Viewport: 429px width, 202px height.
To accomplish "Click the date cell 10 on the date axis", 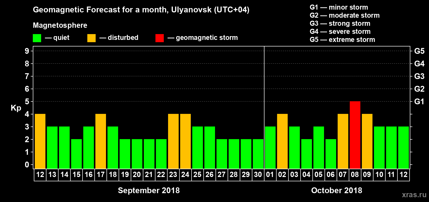I will click(379, 175).
